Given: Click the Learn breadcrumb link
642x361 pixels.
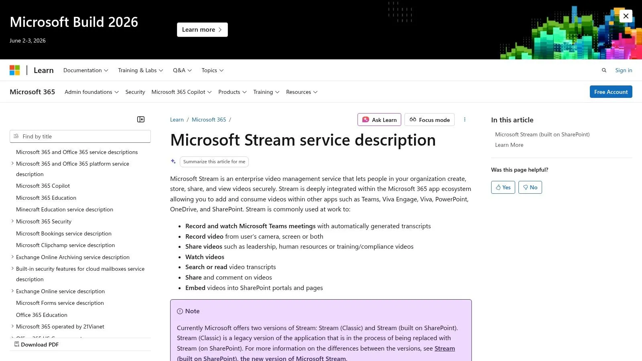Looking at the screenshot, I should click(177, 120).
